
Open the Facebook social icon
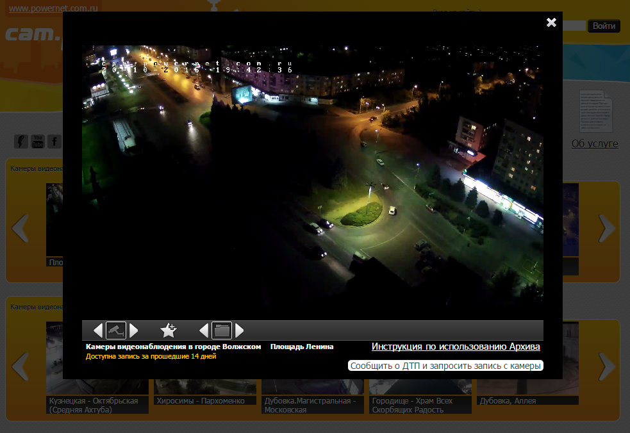(54, 141)
